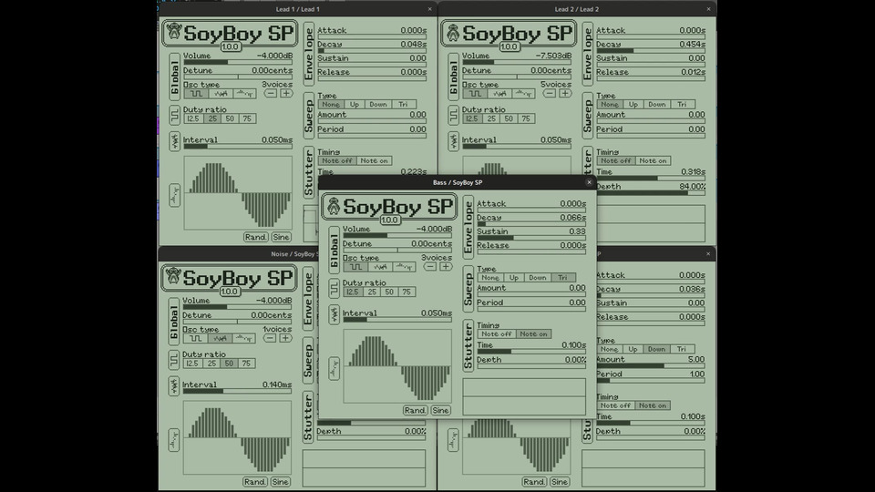Choose sweep type Down in Lead 1 window
Screen dimensions: 875x492
pyautogui.click(x=377, y=104)
